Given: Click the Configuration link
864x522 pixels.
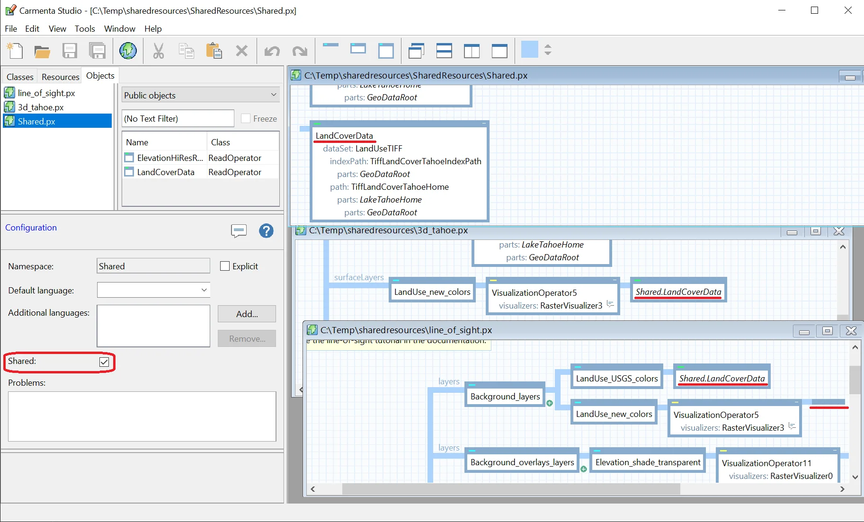Looking at the screenshot, I should [31, 228].
